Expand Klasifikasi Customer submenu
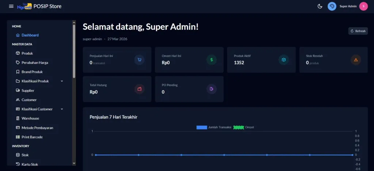Screen dimensions: 374x171 tap(62, 109)
